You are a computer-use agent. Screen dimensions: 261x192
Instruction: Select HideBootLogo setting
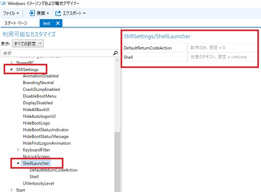click(36, 123)
